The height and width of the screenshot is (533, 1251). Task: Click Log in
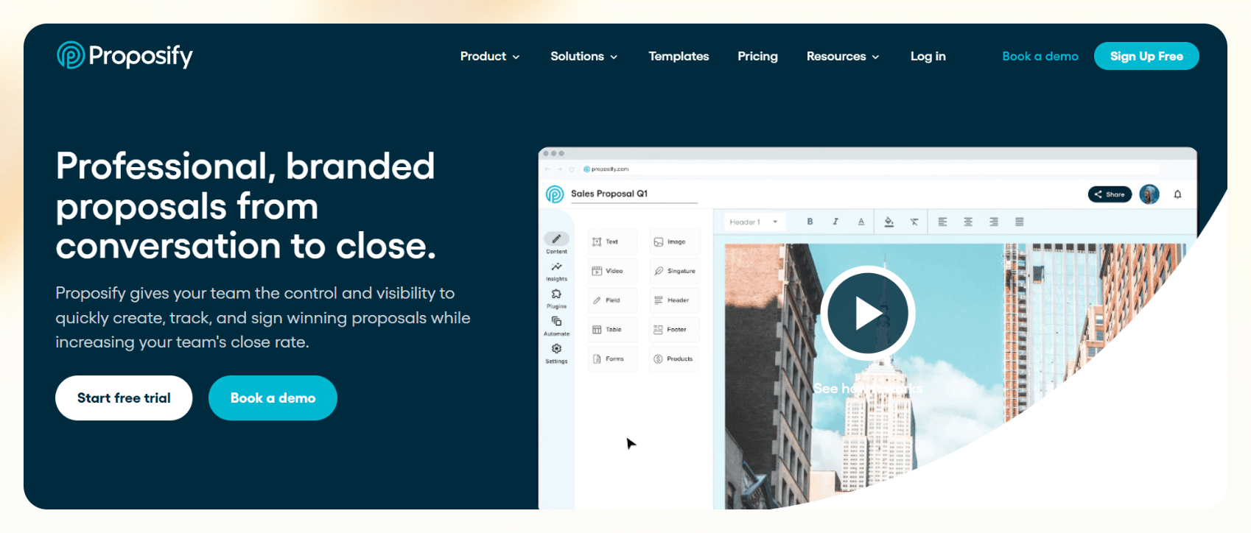click(x=928, y=56)
